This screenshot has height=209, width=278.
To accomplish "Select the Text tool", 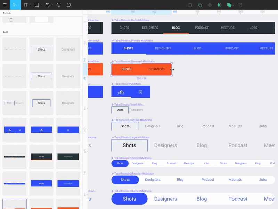I will [59, 5].
